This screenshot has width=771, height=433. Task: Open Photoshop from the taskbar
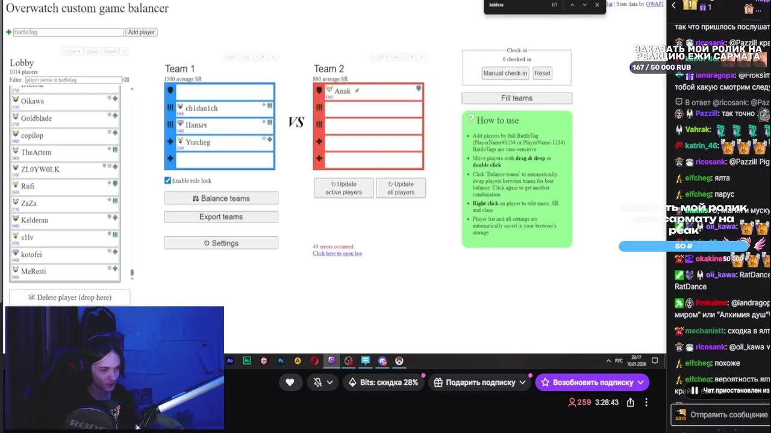click(x=281, y=361)
